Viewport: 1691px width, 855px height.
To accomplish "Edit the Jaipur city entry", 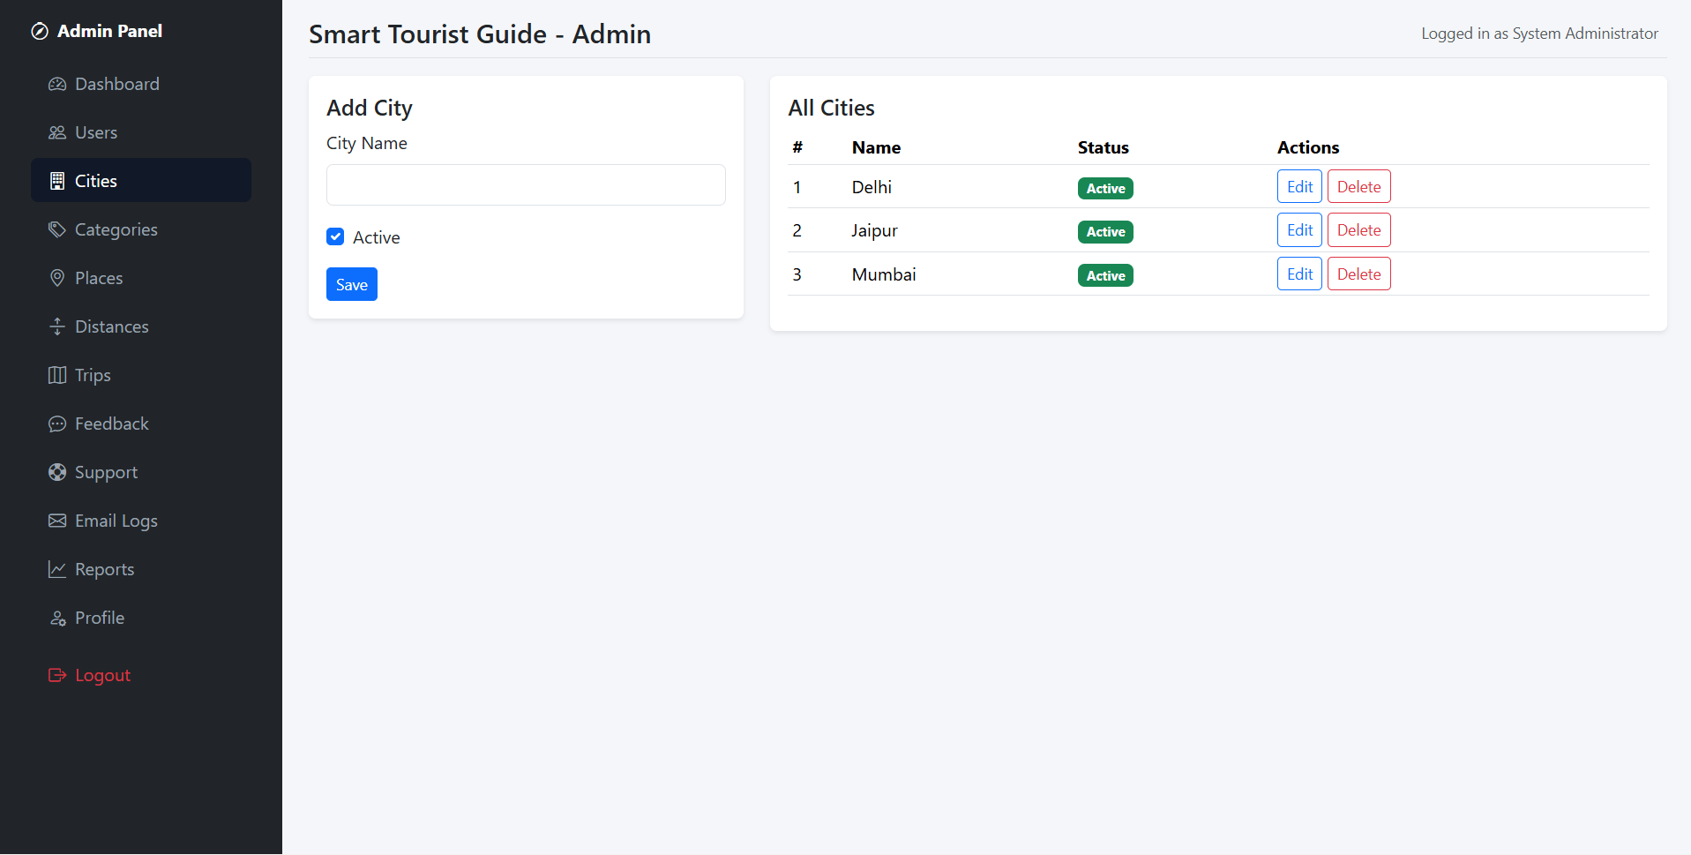I will 1299,229.
